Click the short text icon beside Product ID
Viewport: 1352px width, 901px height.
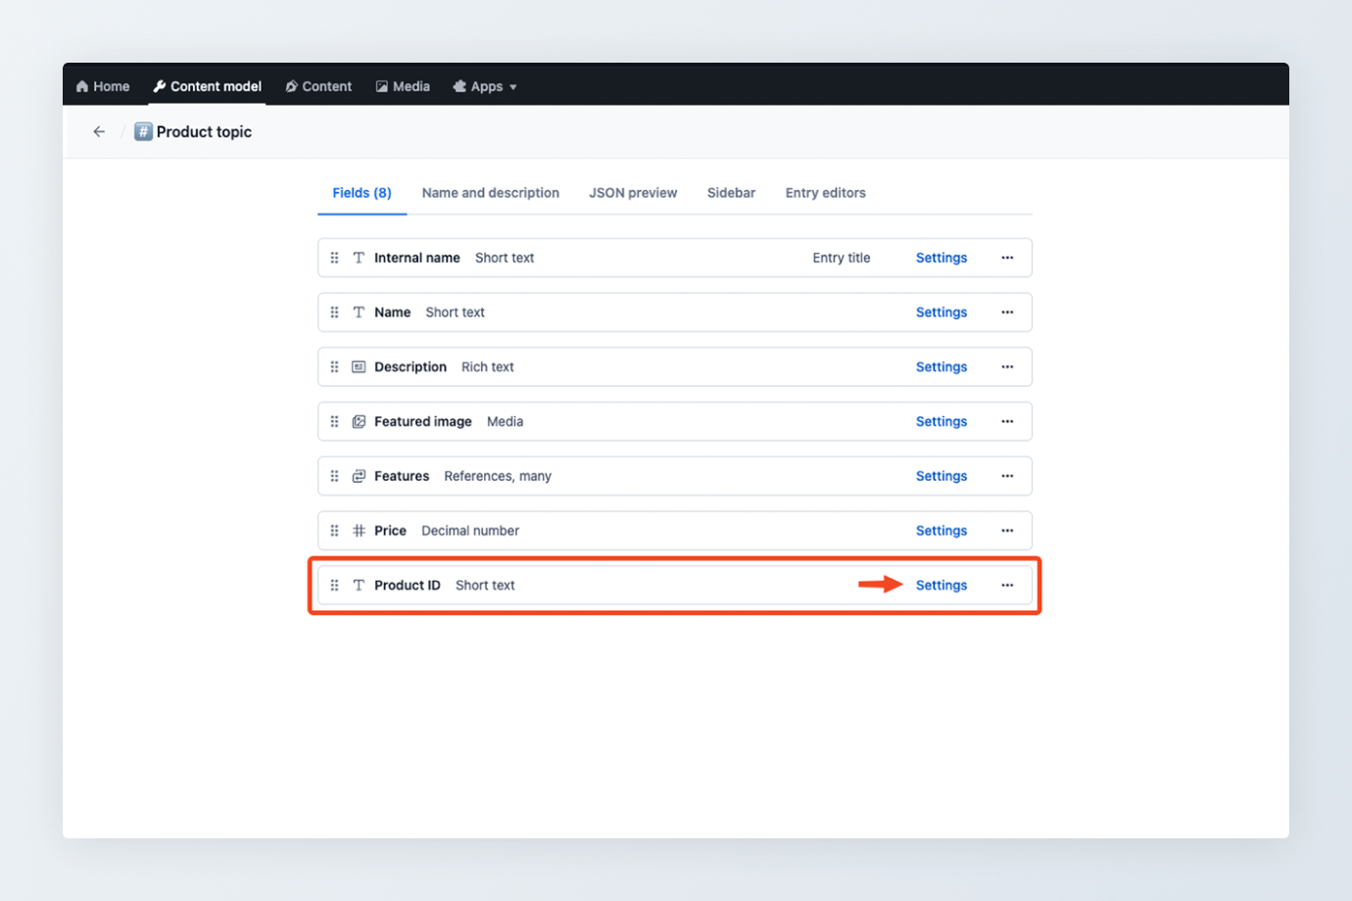[x=359, y=585]
